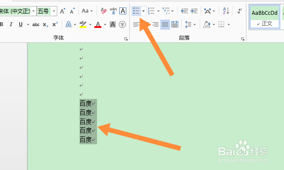This screenshot has width=284, height=170.
Task: Select the 正文 style thumbnail
Action: (265, 17)
